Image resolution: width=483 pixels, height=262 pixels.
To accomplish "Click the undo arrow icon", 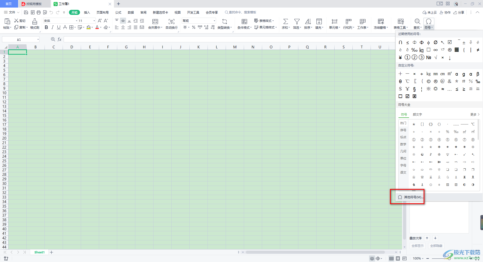I will click(x=51, y=12).
